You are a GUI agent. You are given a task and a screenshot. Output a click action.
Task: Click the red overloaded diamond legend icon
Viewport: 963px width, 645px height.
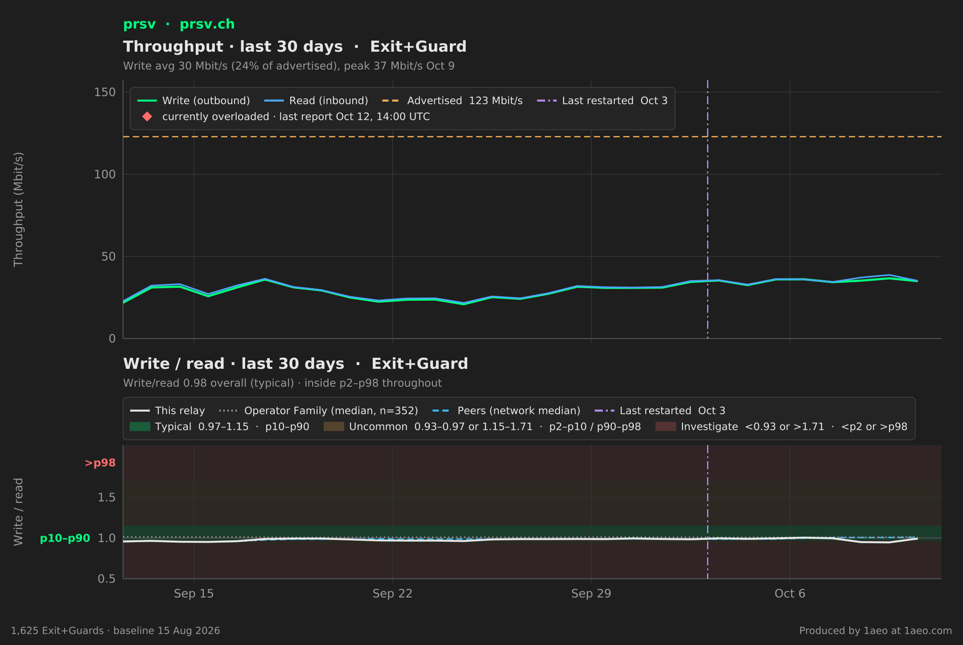click(x=147, y=117)
